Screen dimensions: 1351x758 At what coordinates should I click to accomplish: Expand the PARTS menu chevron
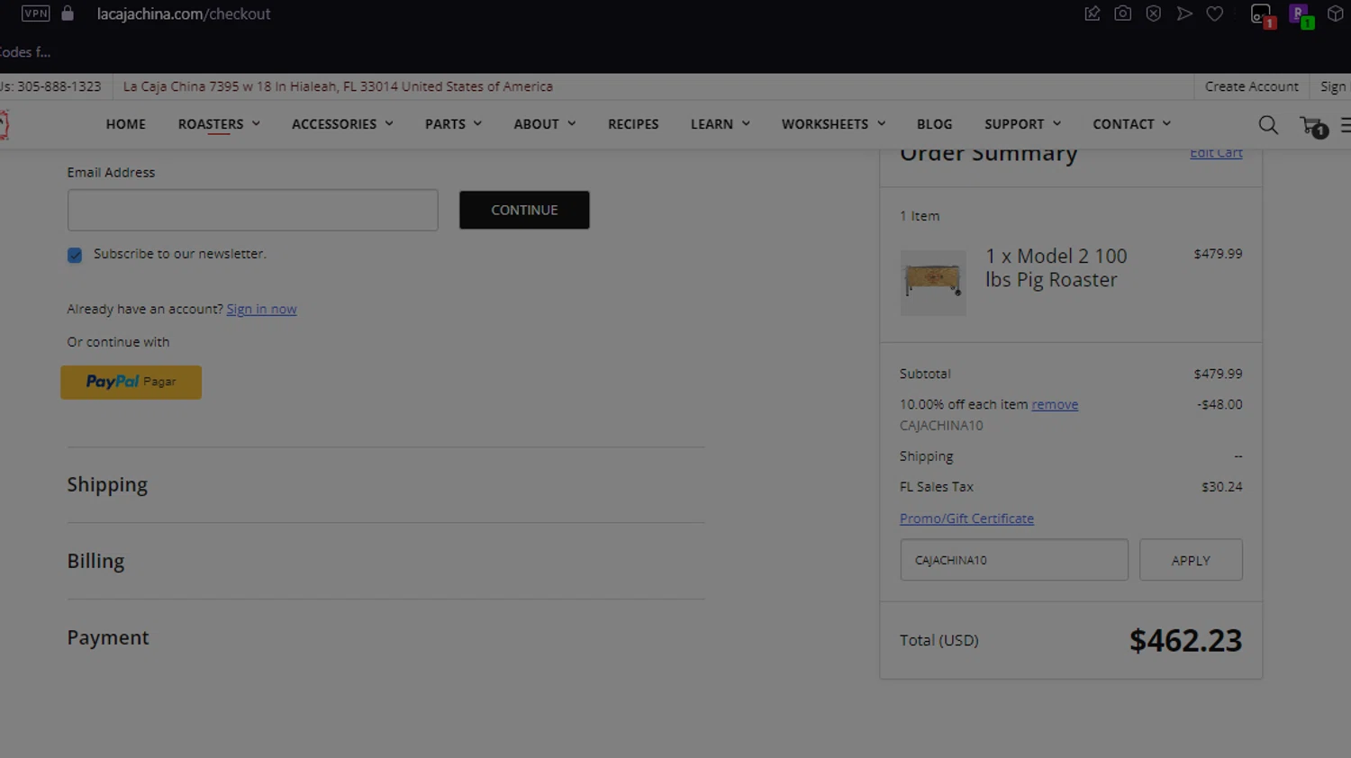pyautogui.click(x=477, y=123)
